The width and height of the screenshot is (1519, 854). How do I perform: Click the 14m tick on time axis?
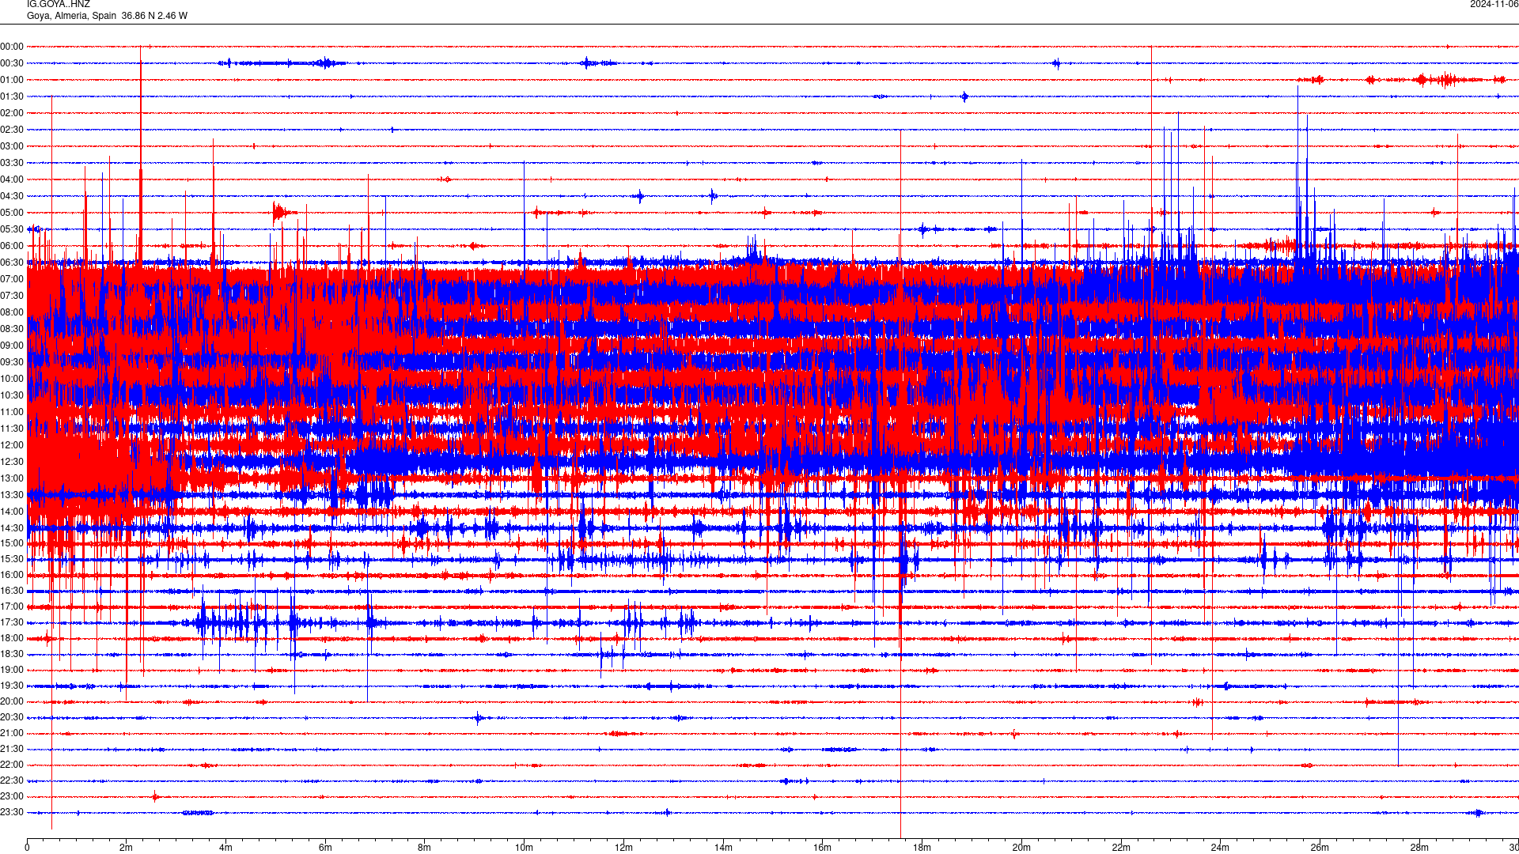click(723, 848)
